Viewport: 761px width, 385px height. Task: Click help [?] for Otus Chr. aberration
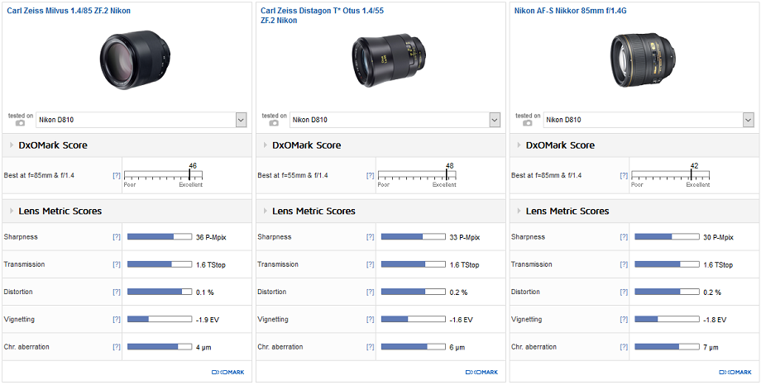pos(371,347)
